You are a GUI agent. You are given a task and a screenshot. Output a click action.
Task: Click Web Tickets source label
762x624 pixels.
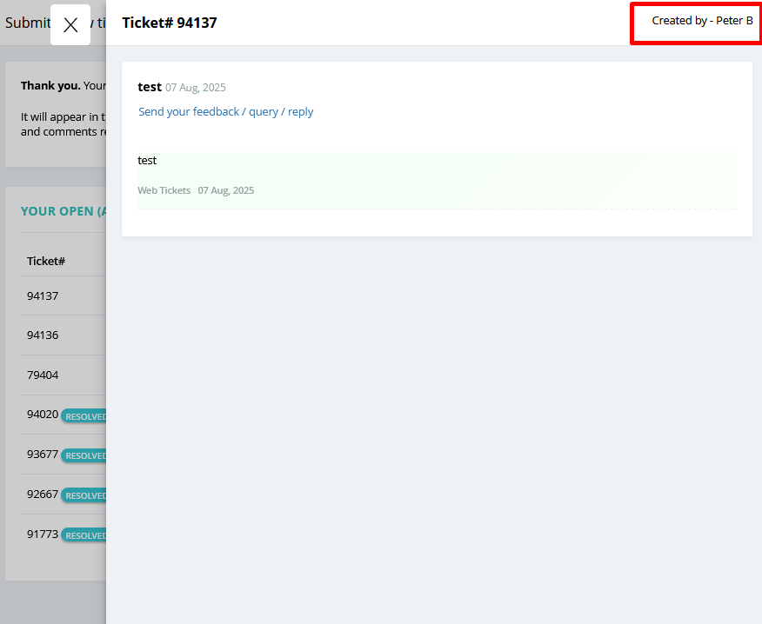164,190
